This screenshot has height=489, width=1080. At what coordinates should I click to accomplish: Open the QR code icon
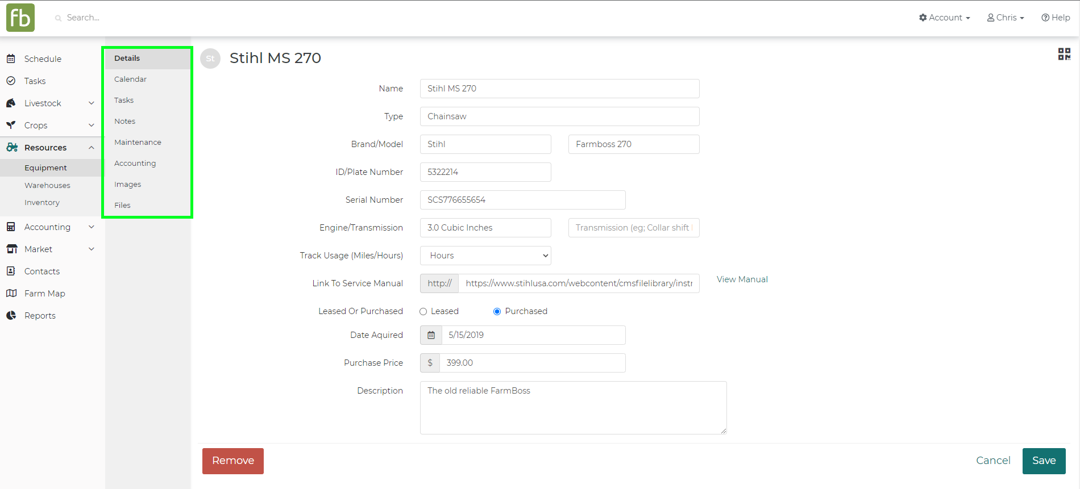tap(1064, 54)
